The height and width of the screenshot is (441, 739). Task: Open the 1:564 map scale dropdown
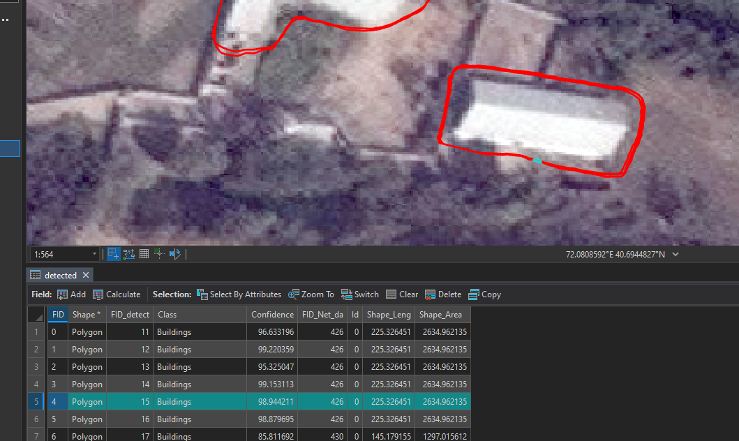[94, 253]
